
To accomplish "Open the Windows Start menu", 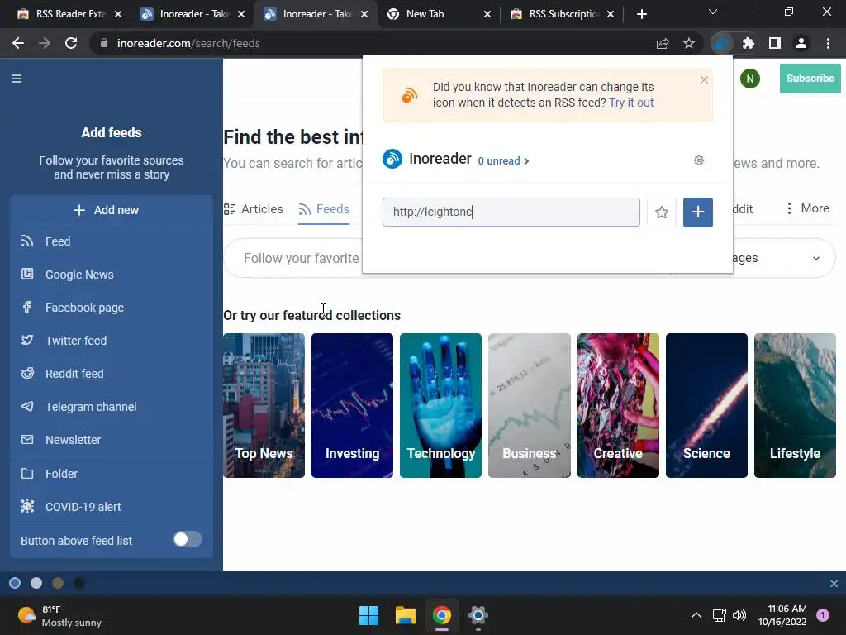I will click(369, 615).
